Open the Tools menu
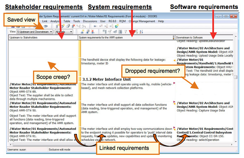This screenshot has width=244, height=158. (76, 21)
